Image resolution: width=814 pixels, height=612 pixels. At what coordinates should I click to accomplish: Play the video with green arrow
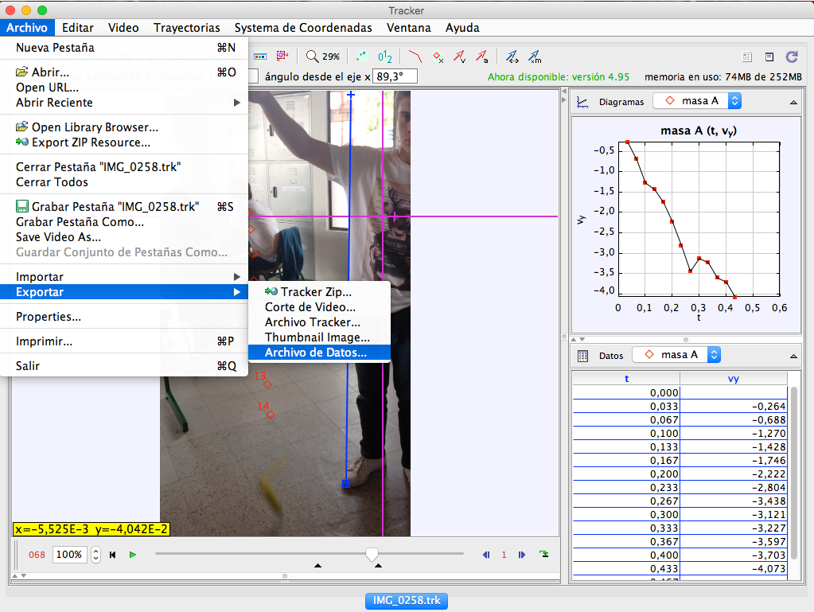(x=133, y=555)
